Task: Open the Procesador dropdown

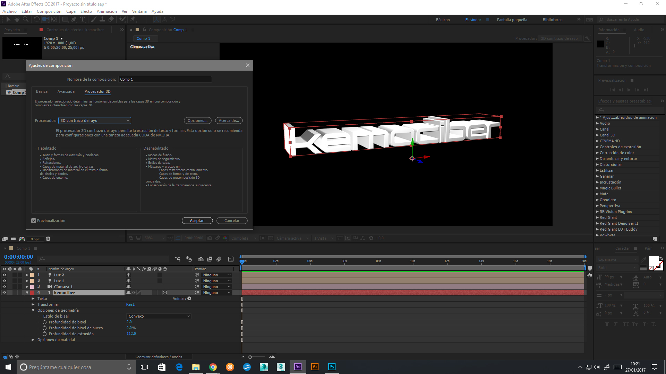Action: [94, 121]
